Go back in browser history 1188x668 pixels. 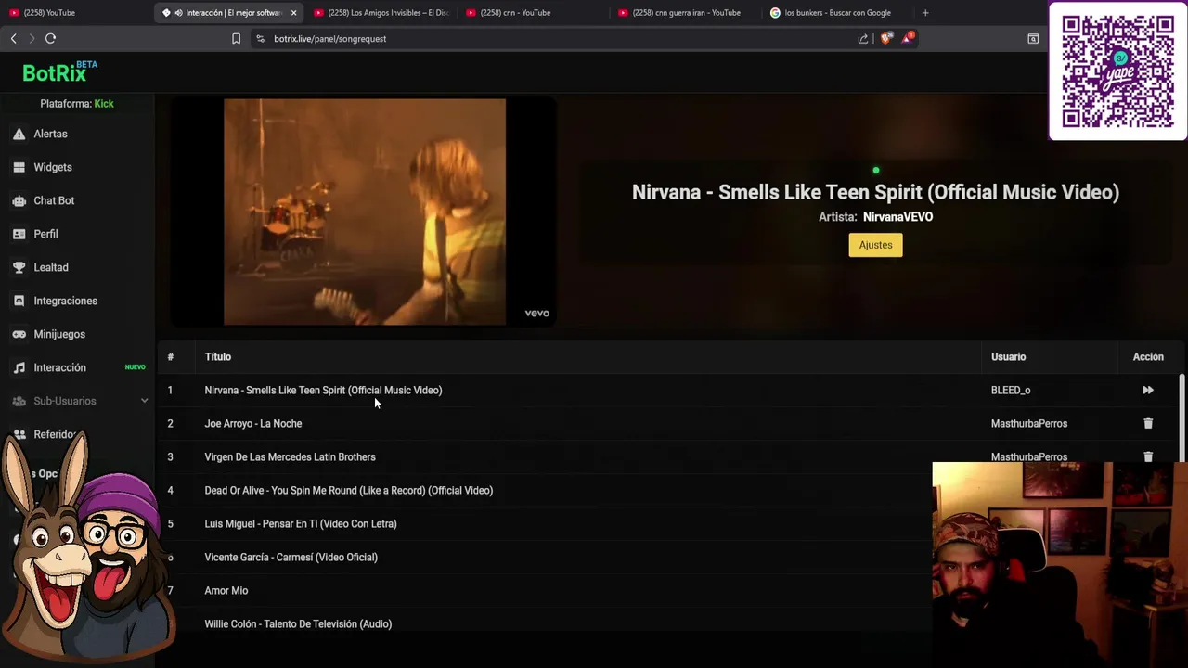coord(13,38)
